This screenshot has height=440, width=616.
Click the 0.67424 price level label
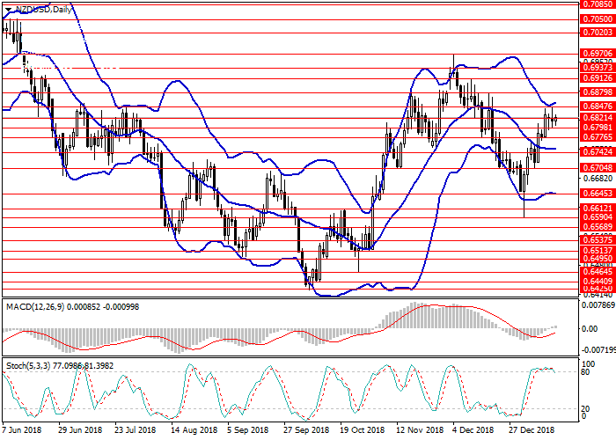[x=598, y=151]
